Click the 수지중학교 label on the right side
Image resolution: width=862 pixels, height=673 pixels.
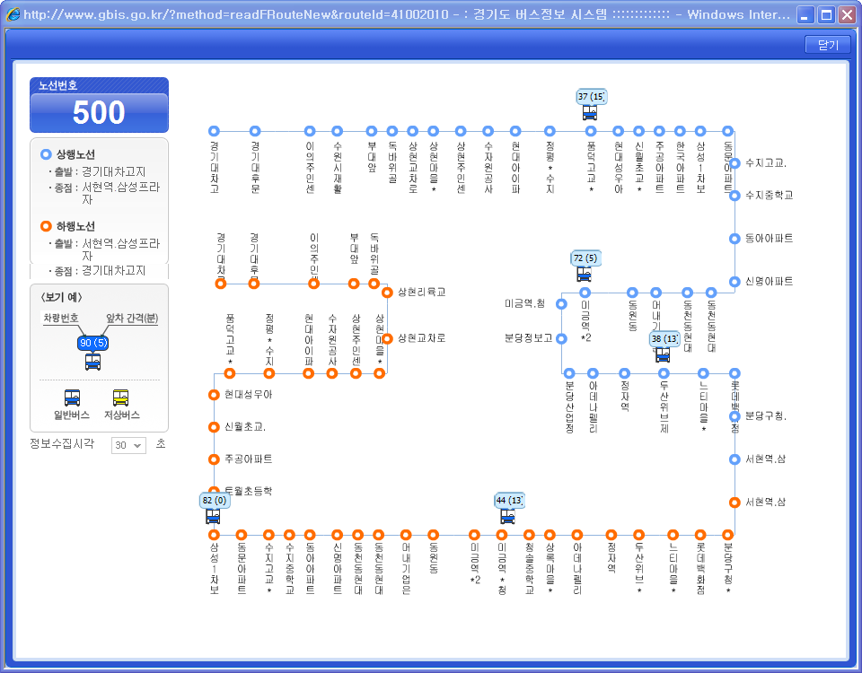click(770, 196)
